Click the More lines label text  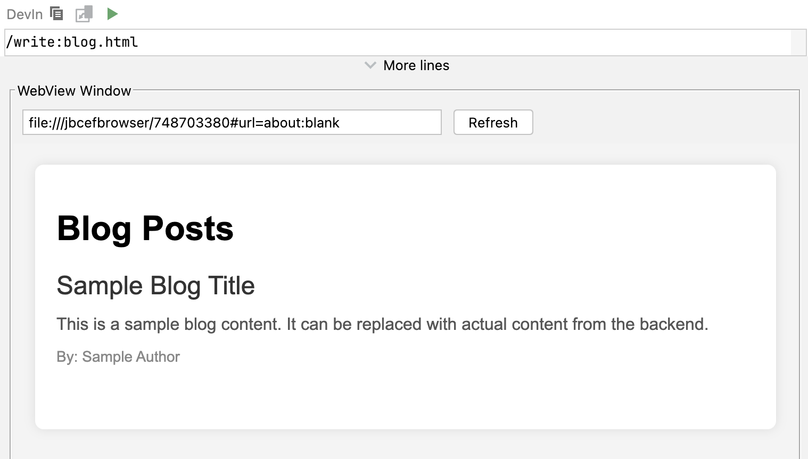click(x=416, y=65)
